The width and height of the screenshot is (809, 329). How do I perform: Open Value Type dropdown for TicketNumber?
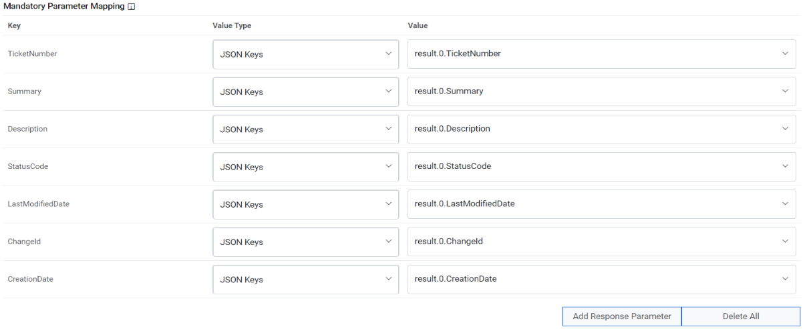pos(305,54)
